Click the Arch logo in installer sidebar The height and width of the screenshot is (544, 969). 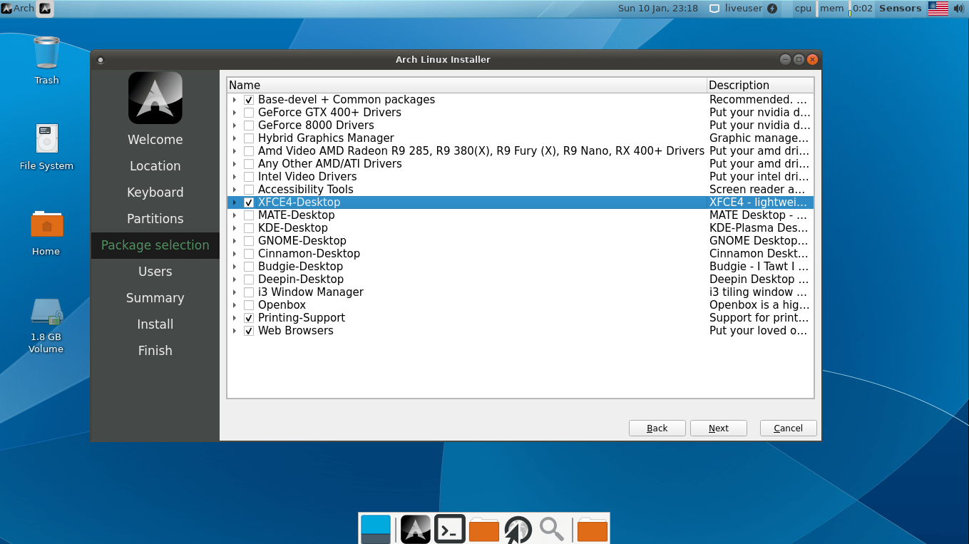point(155,98)
